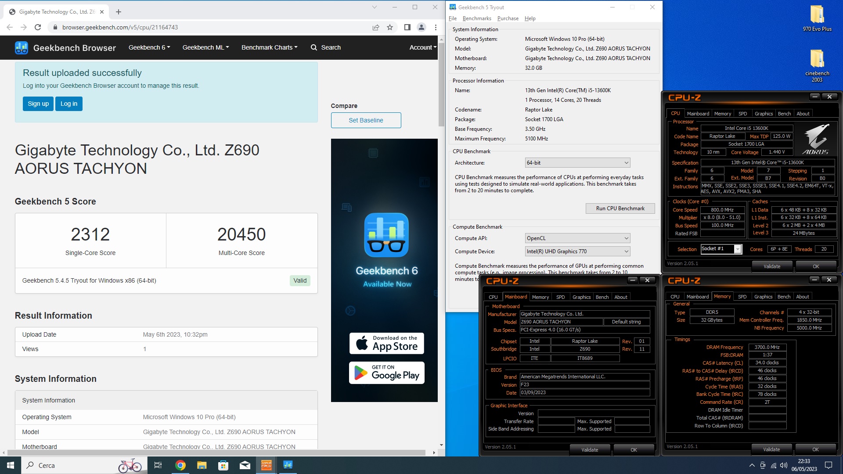Open Mail app from the taskbar
843x474 pixels.
pos(245,465)
